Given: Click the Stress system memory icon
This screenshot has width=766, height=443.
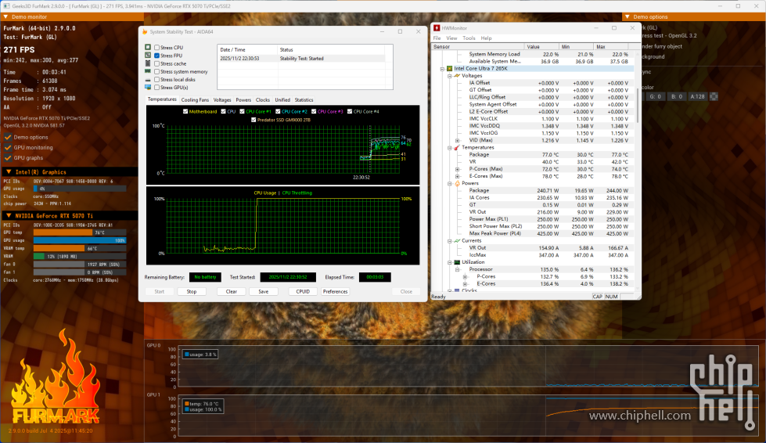Looking at the screenshot, I should 147,71.
